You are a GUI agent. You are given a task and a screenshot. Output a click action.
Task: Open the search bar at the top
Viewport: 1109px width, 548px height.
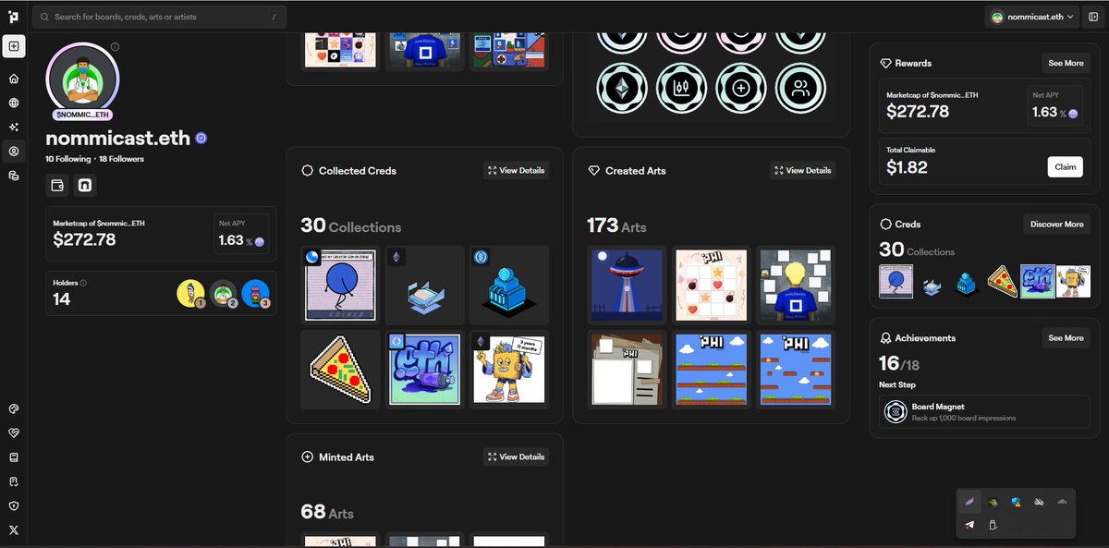[157, 16]
